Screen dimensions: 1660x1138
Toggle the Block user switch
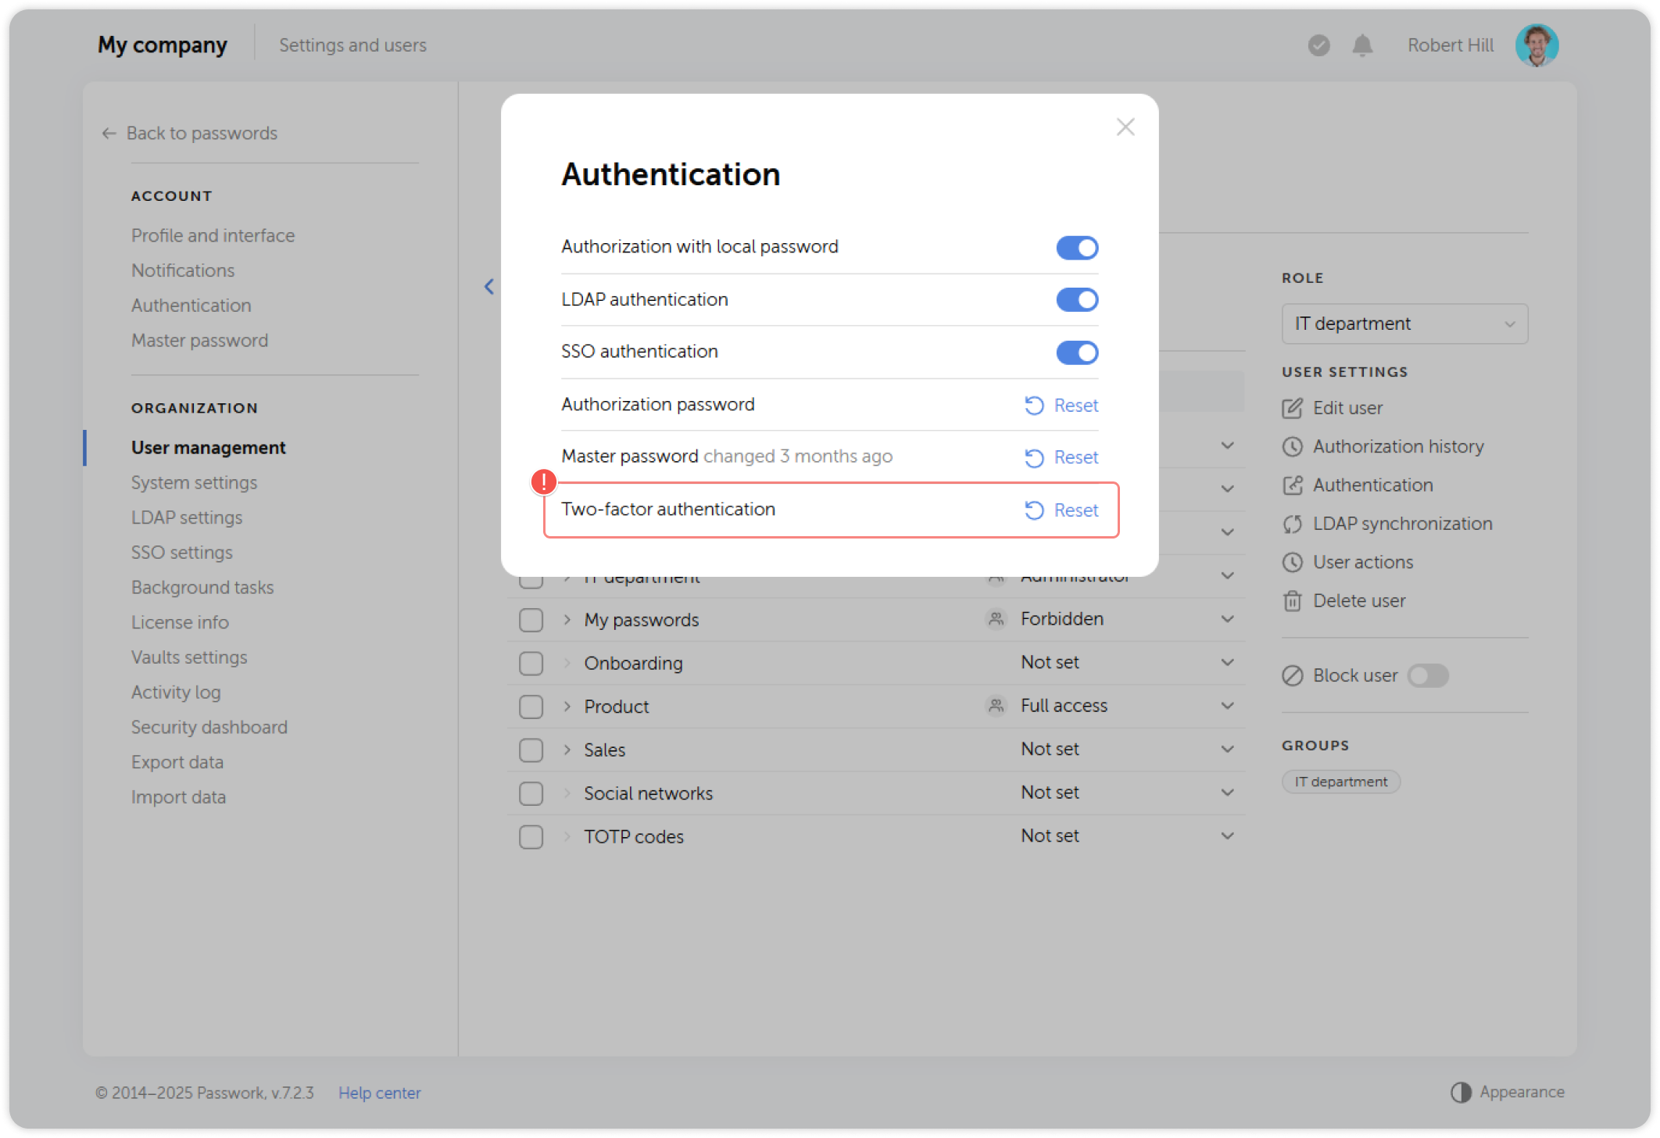tap(1428, 675)
